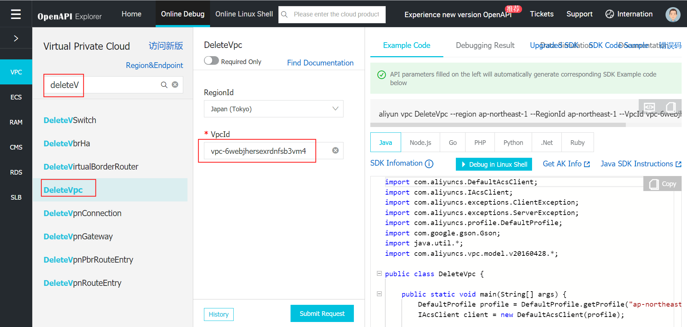Select the Python language tab

(x=513, y=142)
